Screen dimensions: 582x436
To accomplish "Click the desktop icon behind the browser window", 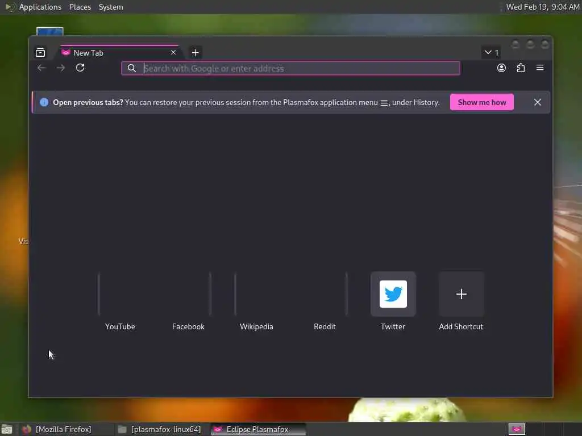I will (x=50, y=32).
